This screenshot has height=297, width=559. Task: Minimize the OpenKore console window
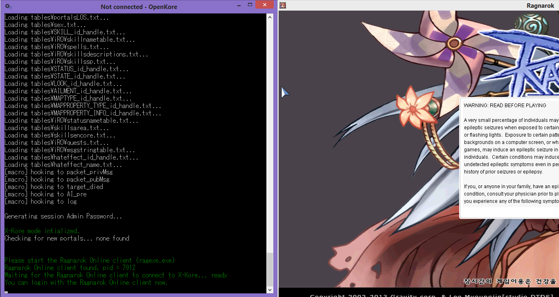click(239, 5)
